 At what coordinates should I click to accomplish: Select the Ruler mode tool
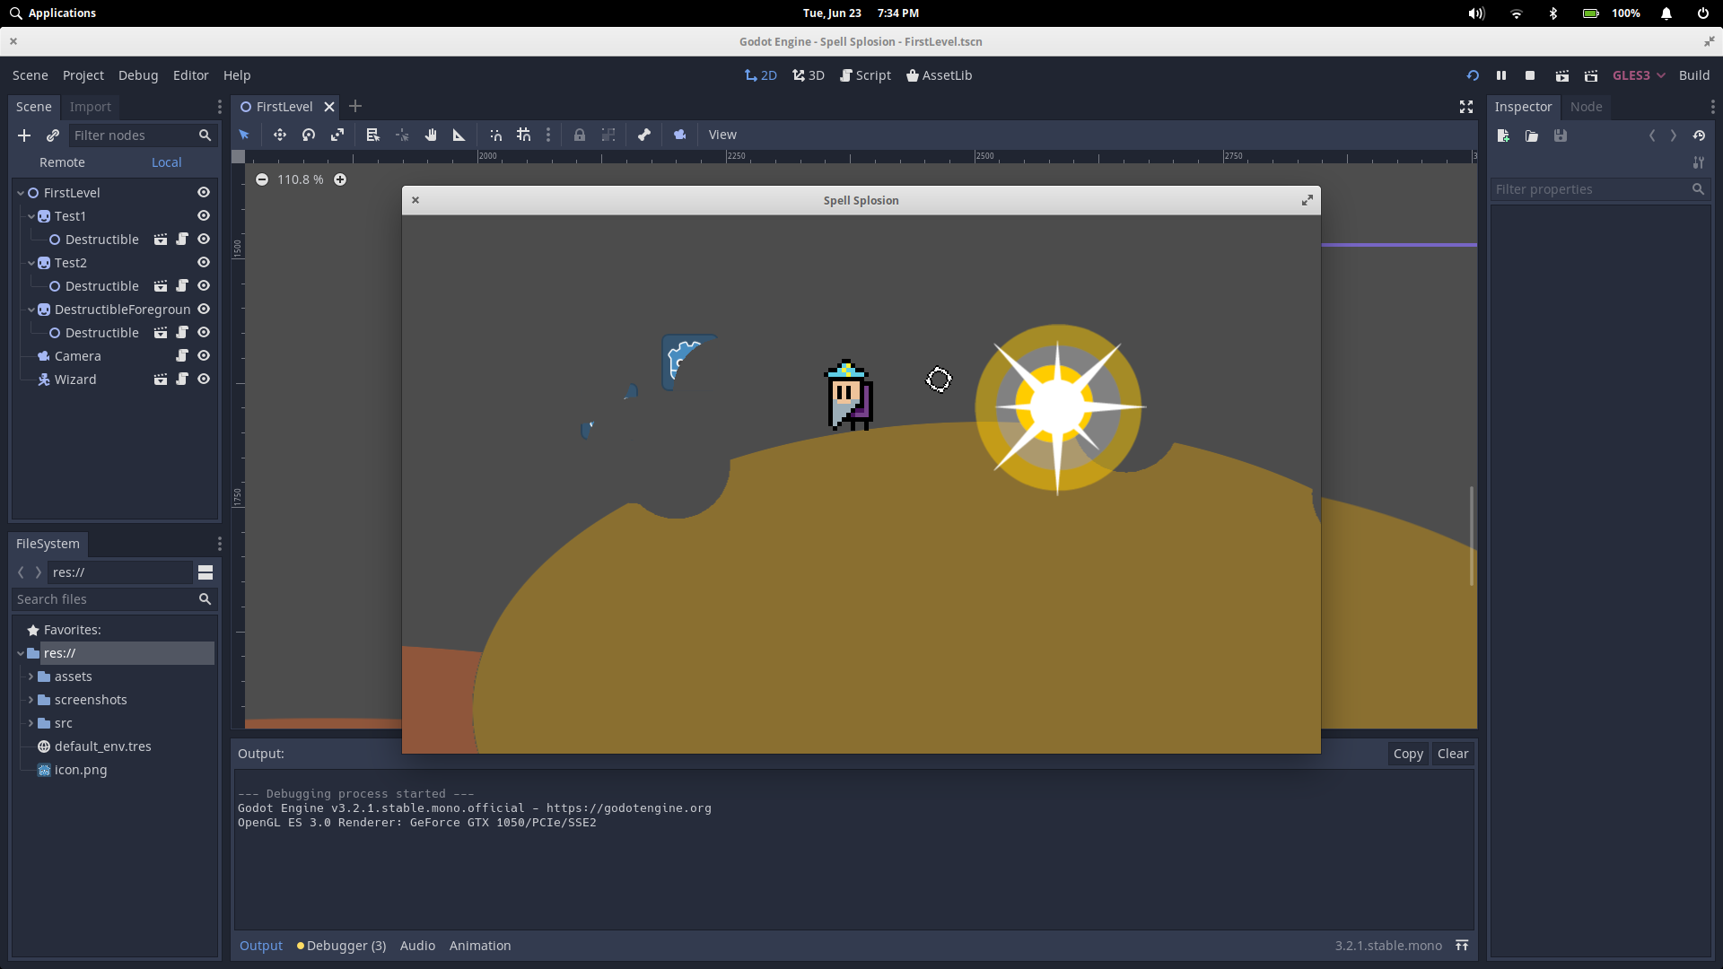tap(459, 135)
